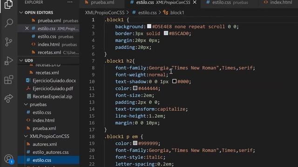298x167 pixels.
Task: Open index.html pruebas in Open Editors
Action: (48, 45)
